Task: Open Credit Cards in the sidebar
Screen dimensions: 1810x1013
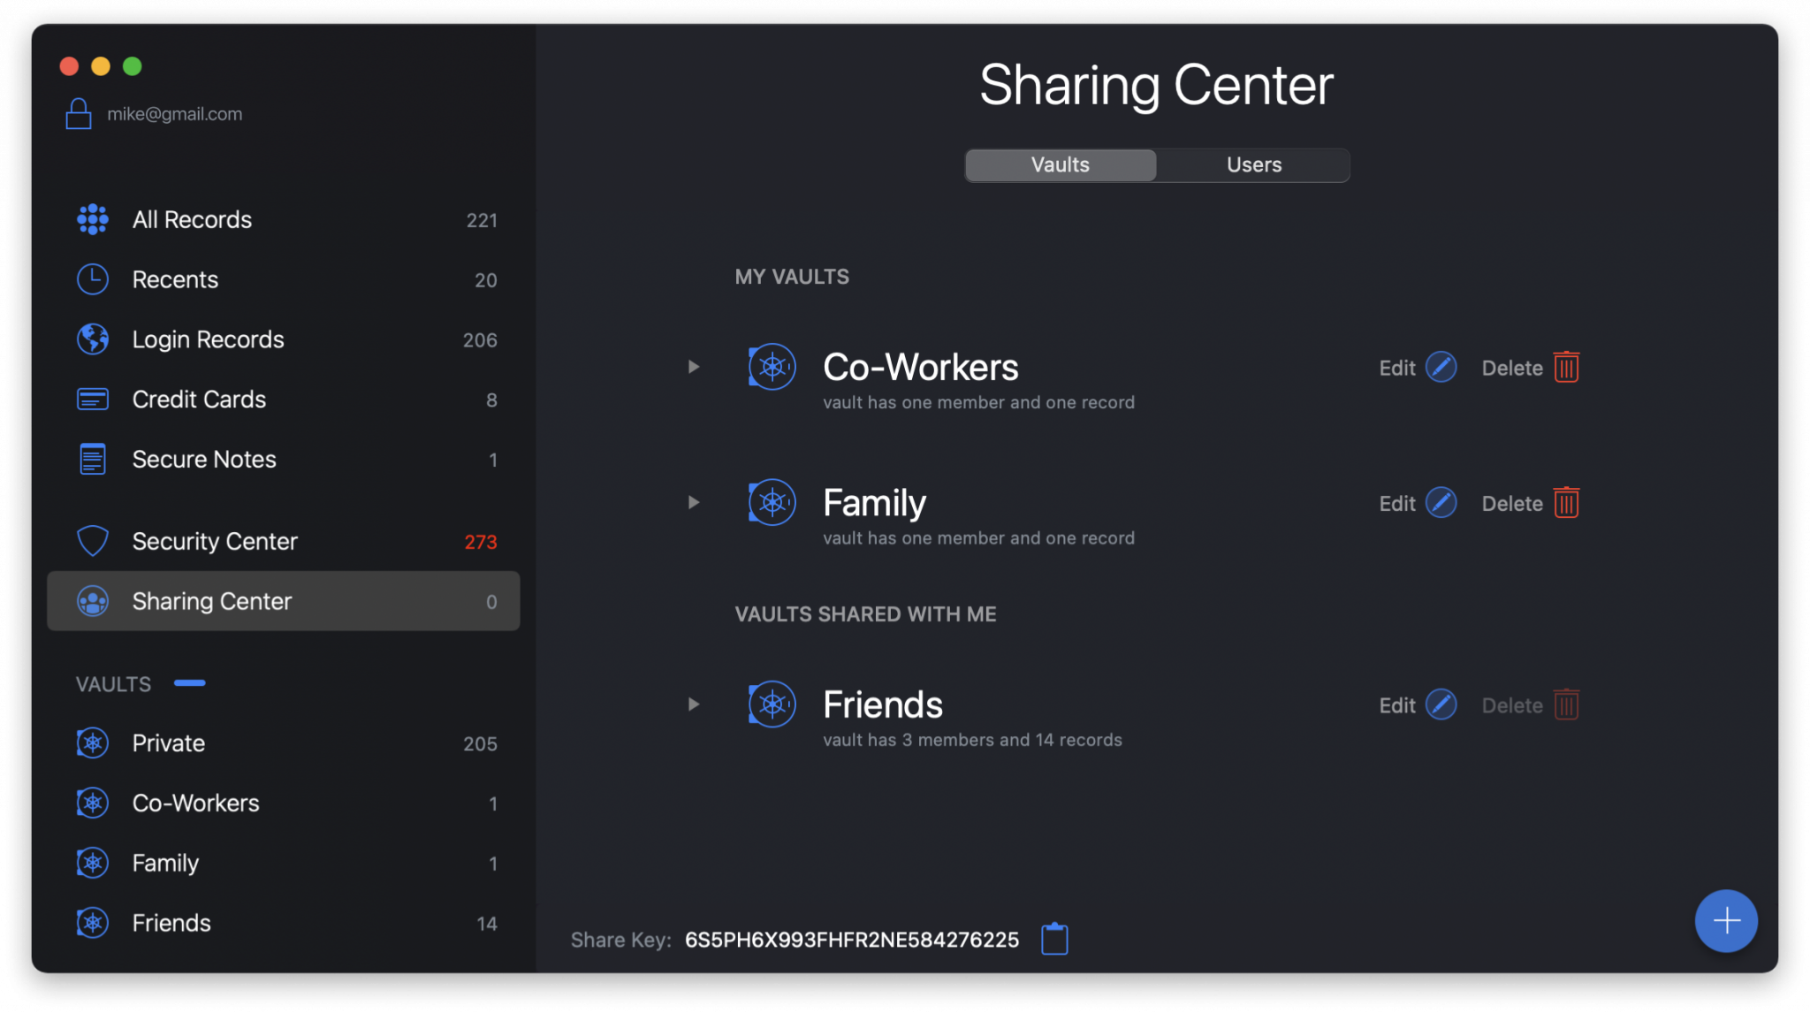Action: (x=199, y=400)
